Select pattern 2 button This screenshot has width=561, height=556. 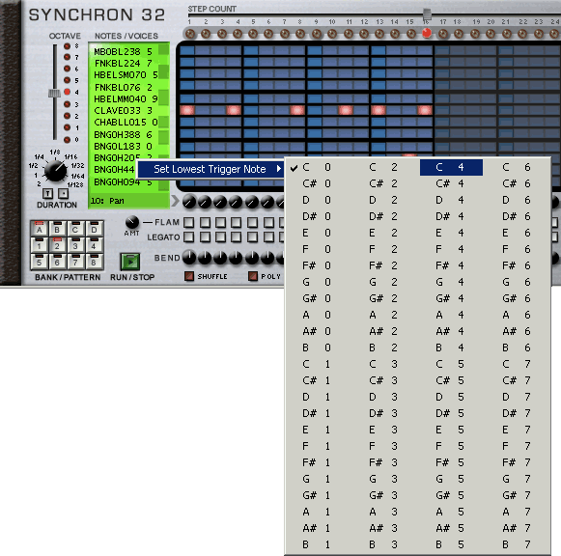coord(57,245)
